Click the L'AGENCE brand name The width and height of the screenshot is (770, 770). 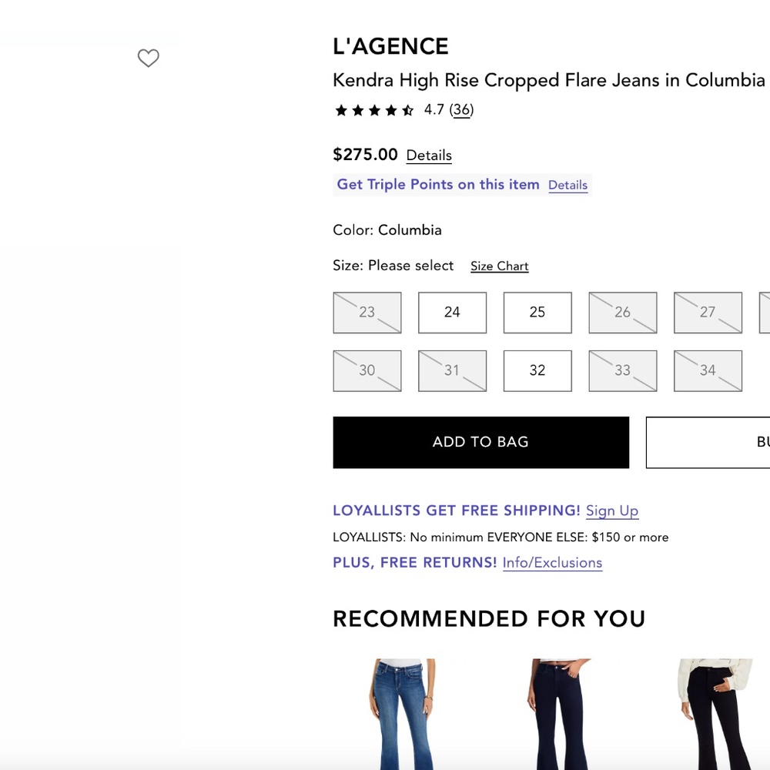[390, 46]
